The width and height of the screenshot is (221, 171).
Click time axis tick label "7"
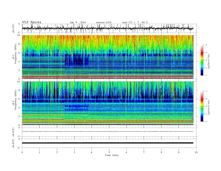[144, 152]
